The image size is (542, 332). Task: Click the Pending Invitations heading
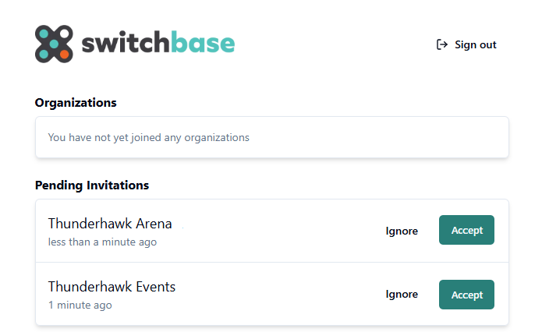point(92,185)
